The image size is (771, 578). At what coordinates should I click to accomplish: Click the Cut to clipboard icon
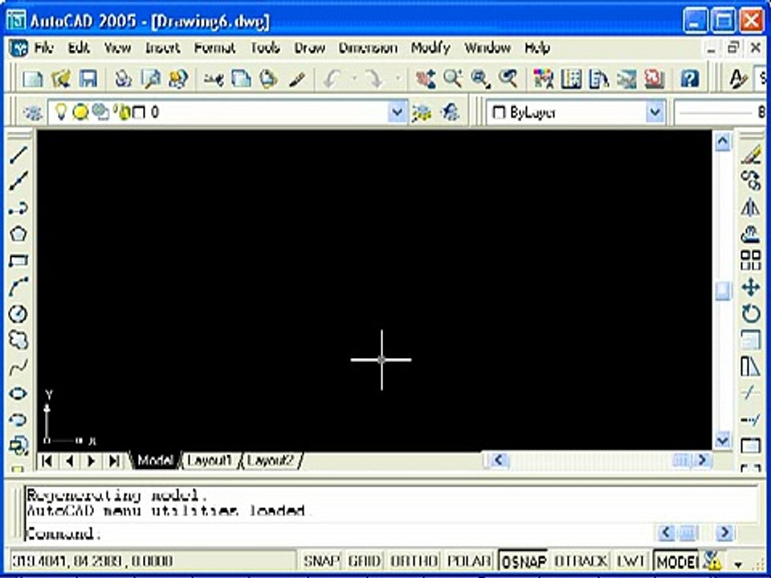click(x=214, y=79)
